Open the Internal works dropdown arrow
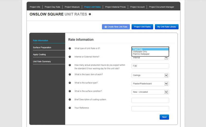 (166, 58)
